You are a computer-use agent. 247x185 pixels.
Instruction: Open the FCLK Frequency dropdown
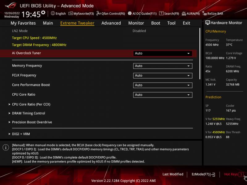point(163,76)
